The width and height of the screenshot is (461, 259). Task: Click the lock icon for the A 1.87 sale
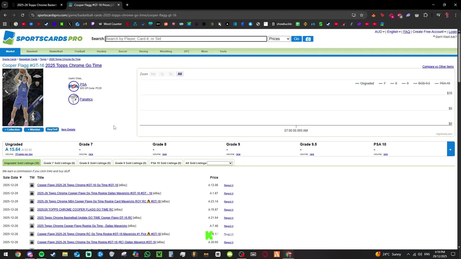[32, 193]
